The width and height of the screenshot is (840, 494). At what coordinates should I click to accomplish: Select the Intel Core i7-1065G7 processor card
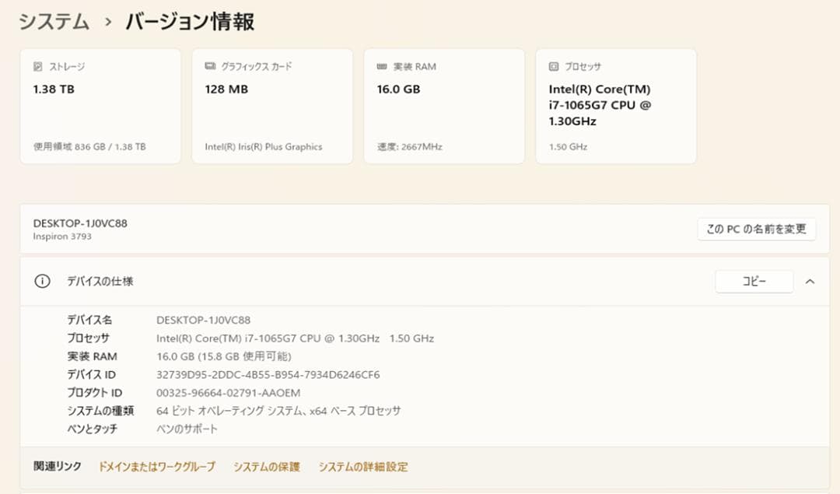pyautogui.click(x=615, y=105)
